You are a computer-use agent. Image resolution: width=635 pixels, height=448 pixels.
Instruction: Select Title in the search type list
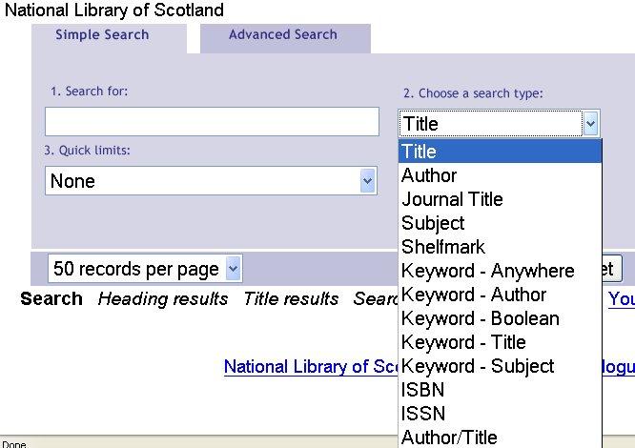(x=500, y=152)
